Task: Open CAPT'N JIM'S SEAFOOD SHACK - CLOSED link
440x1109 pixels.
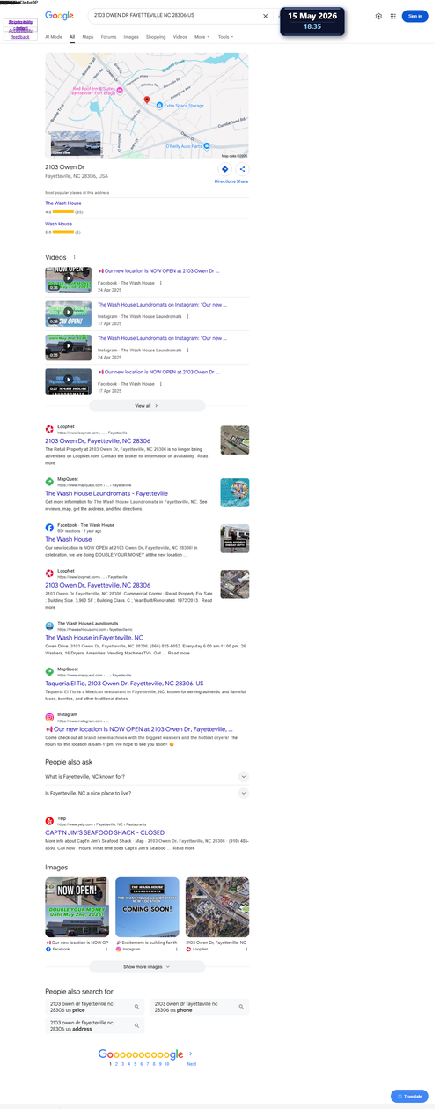Action: pos(105,832)
